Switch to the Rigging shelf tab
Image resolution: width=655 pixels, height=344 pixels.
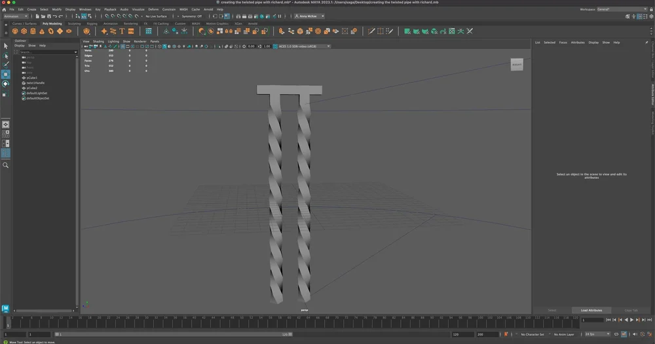click(x=92, y=24)
